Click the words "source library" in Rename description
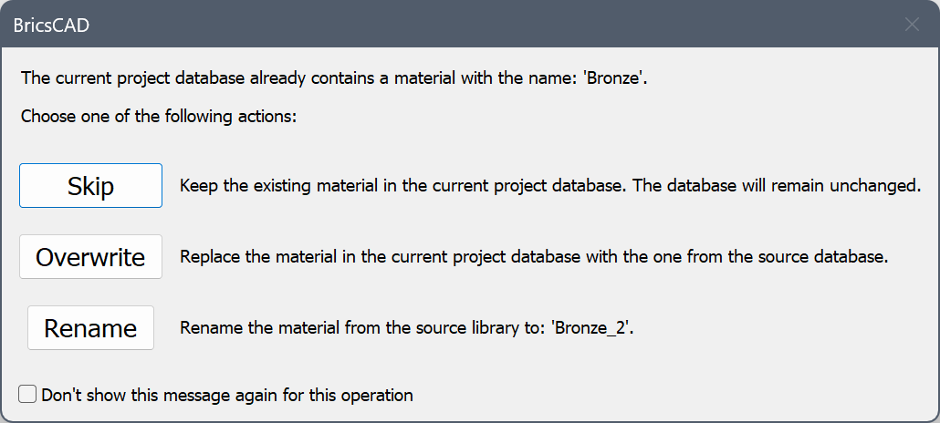The height and width of the screenshot is (423, 940). (473, 328)
